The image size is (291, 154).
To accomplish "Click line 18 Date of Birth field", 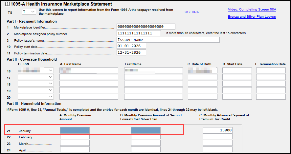I will [203, 84].
